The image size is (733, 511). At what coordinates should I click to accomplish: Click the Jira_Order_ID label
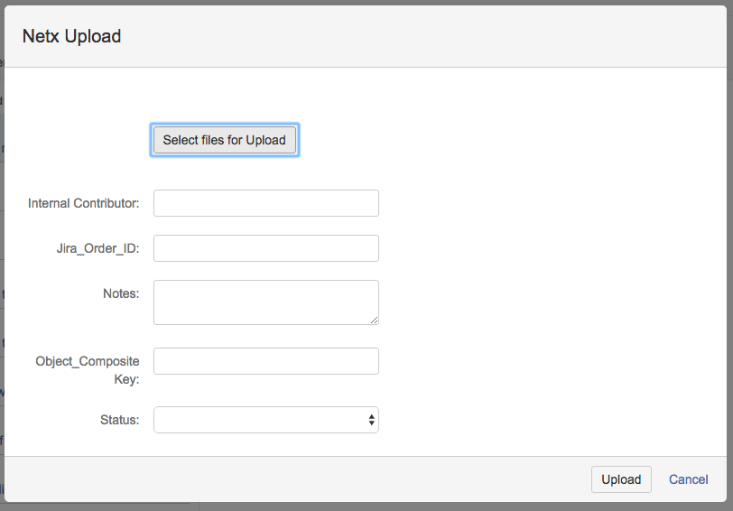(x=98, y=248)
